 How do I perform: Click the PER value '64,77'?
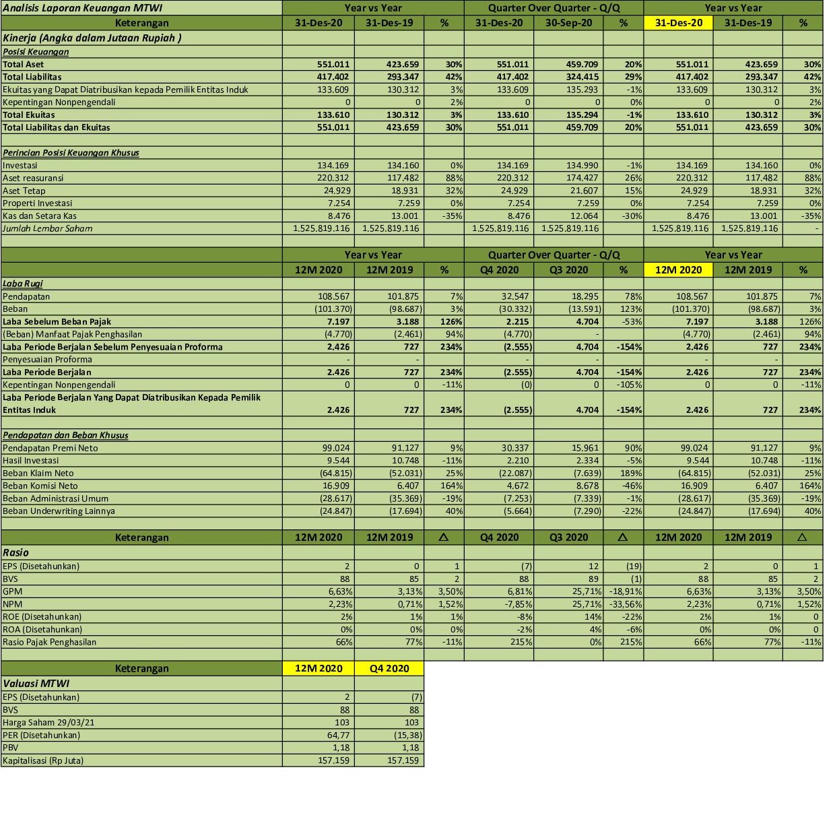coord(338,736)
